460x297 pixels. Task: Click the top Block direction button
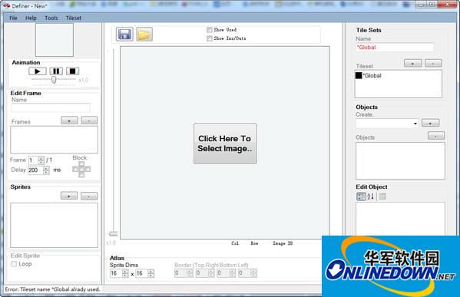tap(81, 163)
